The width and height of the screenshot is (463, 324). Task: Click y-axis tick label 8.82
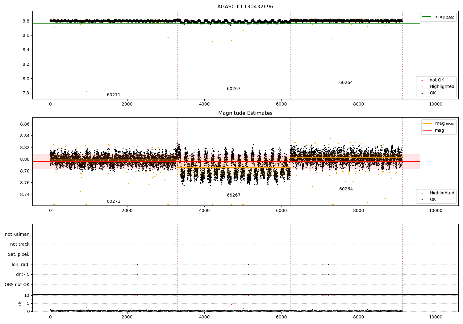point(25,148)
